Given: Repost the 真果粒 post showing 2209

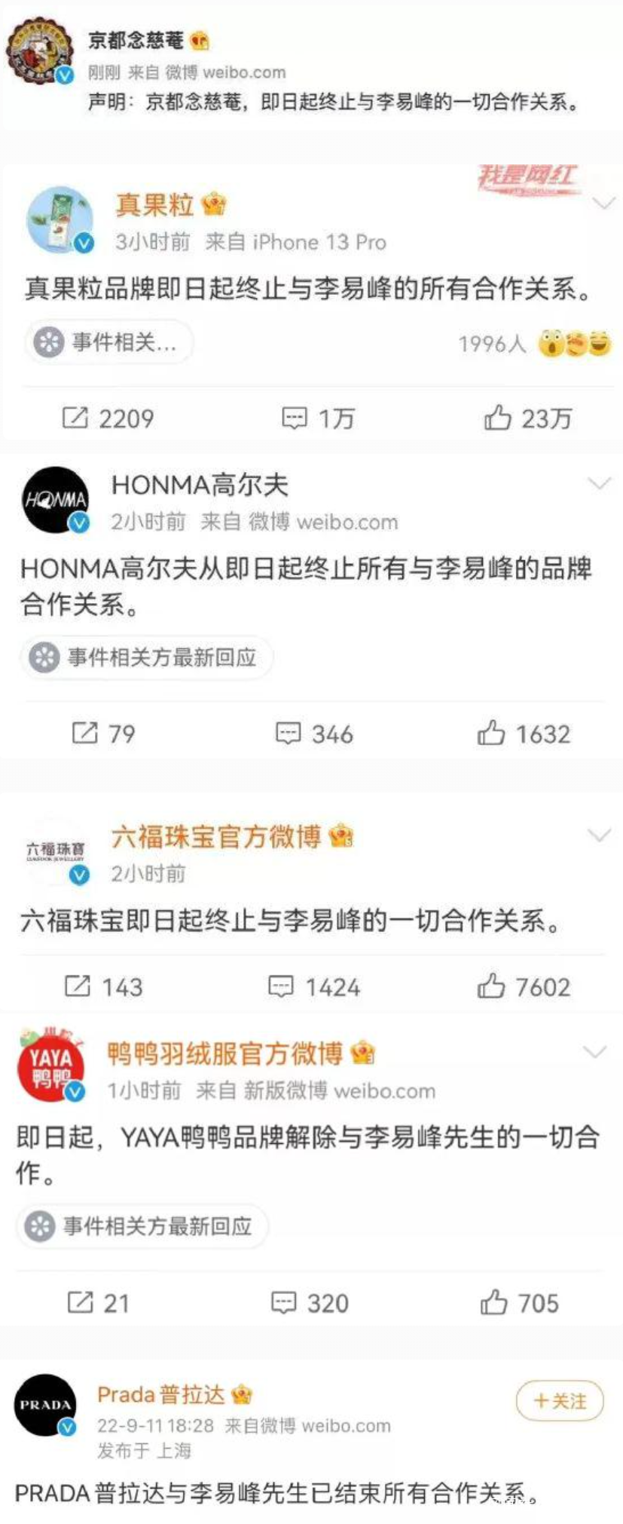Looking at the screenshot, I should click(108, 418).
